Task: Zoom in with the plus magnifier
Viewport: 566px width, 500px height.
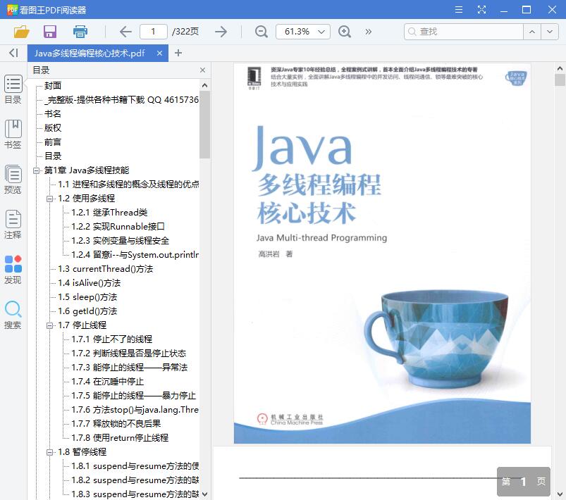Action: point(345,32)
